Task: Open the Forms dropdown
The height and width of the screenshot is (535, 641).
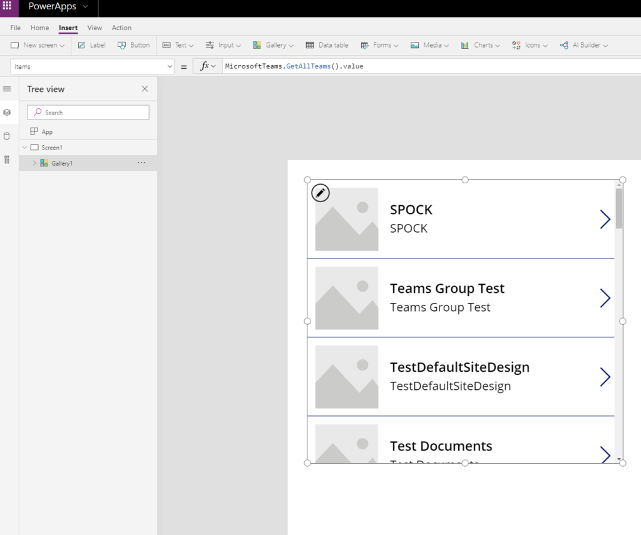Action: click(x=379, y=46)
